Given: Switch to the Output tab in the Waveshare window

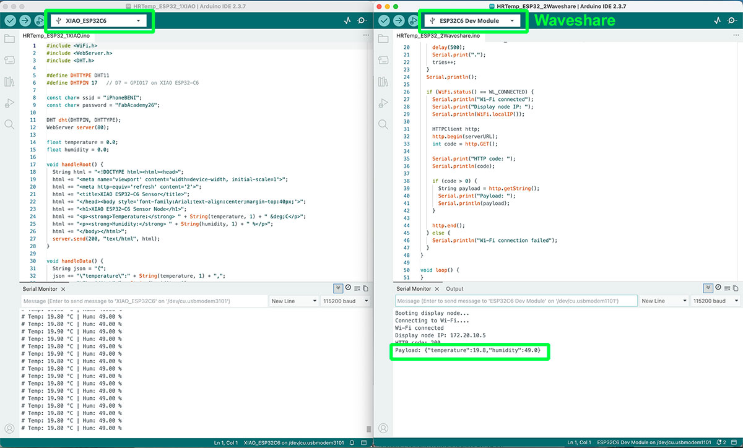Looking at the screenshot, I should (x=454, y=289).
